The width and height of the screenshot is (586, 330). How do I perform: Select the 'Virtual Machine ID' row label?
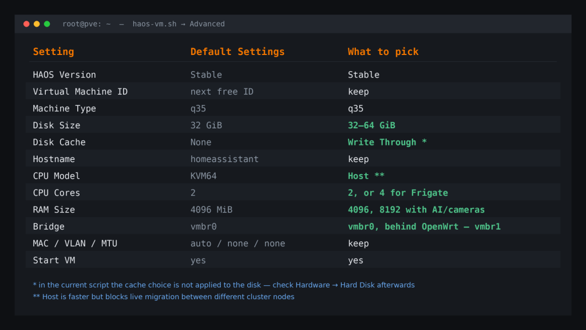click(x=80, y=92)
